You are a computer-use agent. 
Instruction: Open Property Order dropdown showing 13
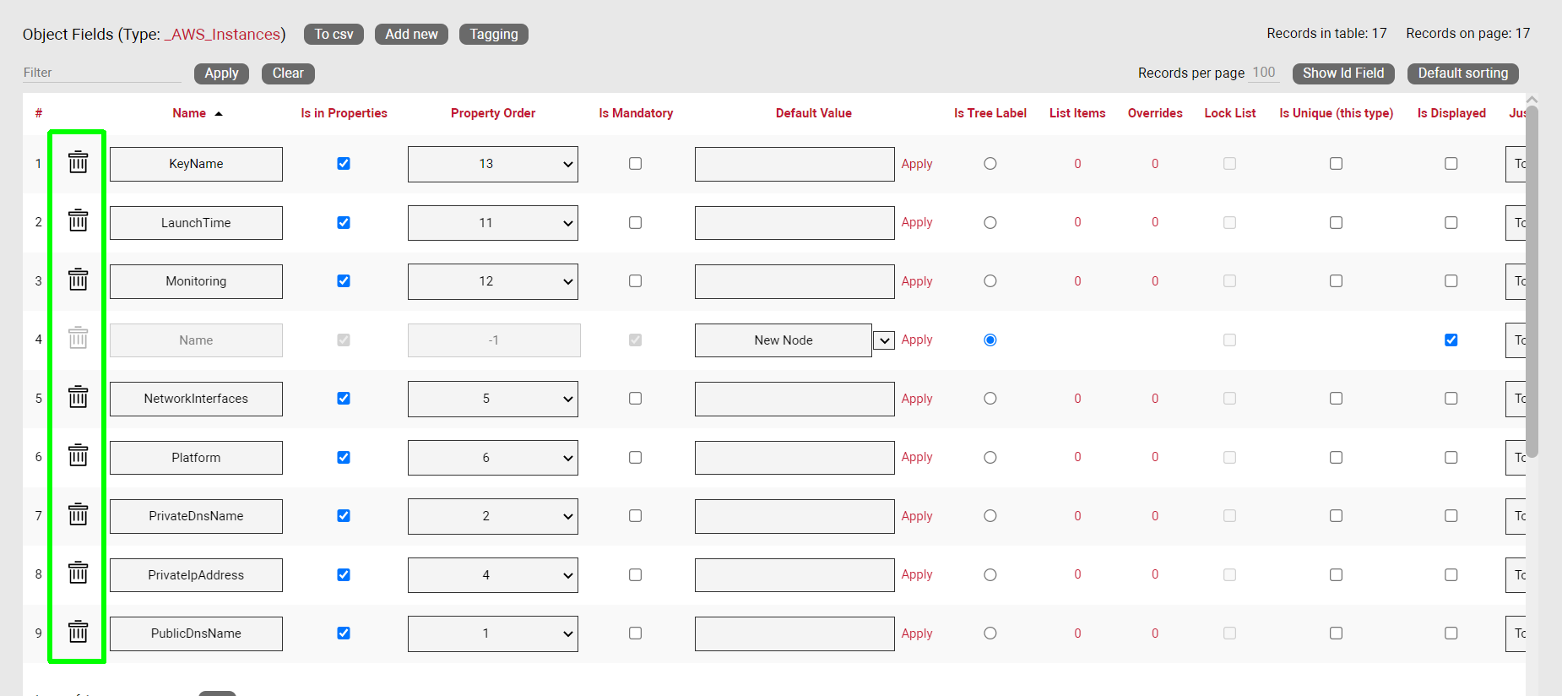492,164
